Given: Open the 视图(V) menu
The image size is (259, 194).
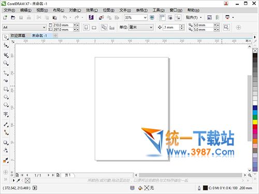Looking at the screenshot, I should point(42,10).
